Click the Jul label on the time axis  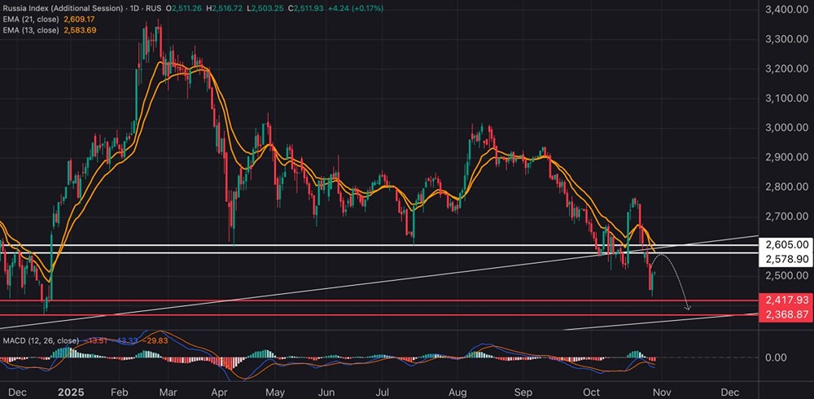382,391
